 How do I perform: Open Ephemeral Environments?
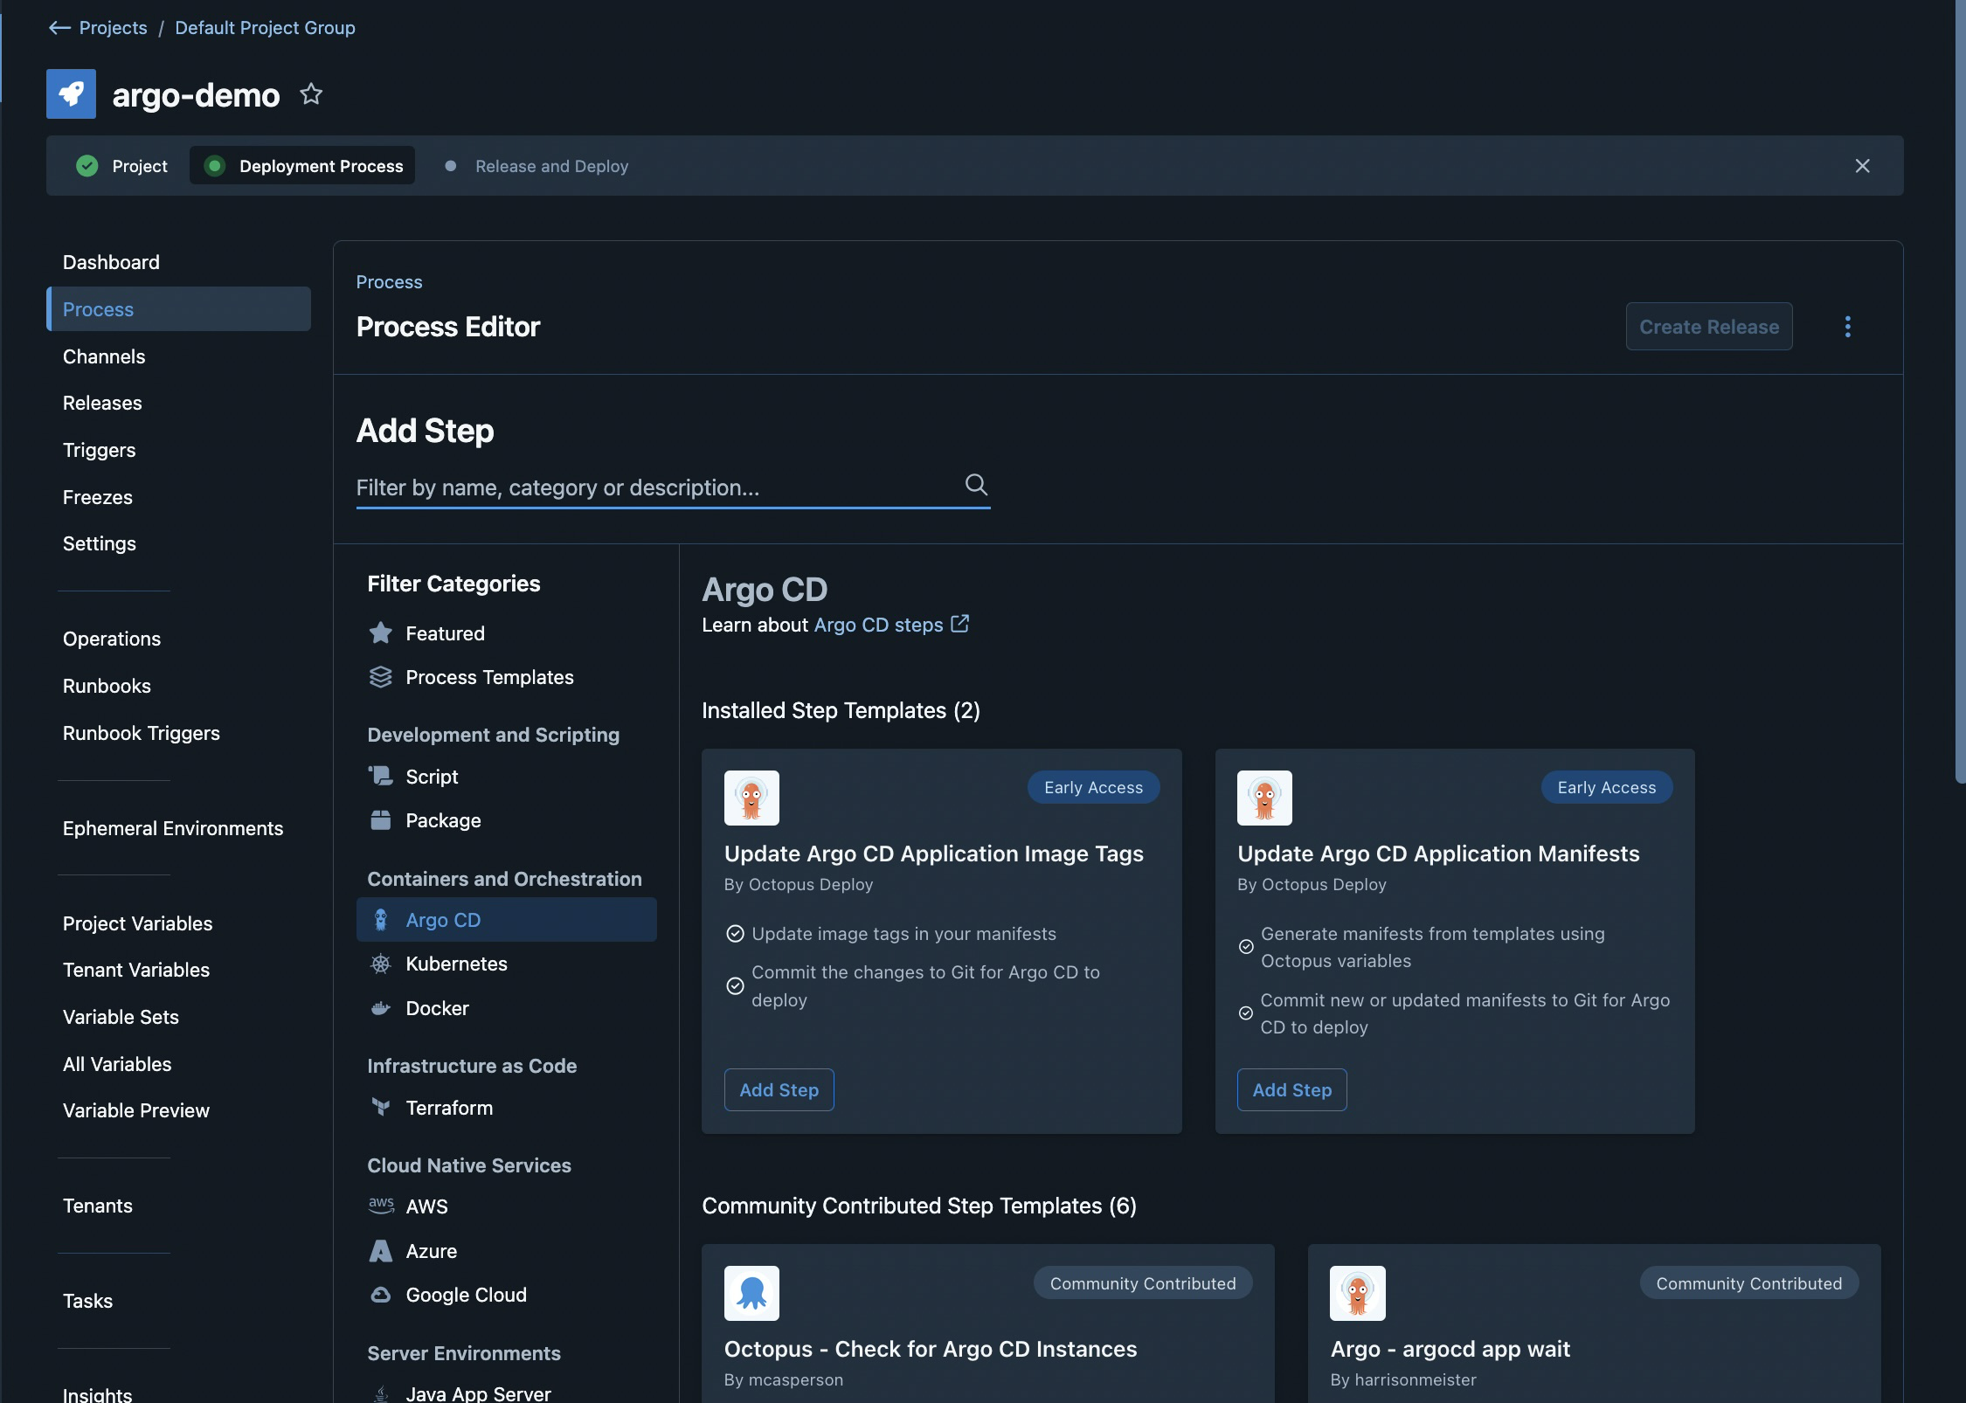point(173,828)
